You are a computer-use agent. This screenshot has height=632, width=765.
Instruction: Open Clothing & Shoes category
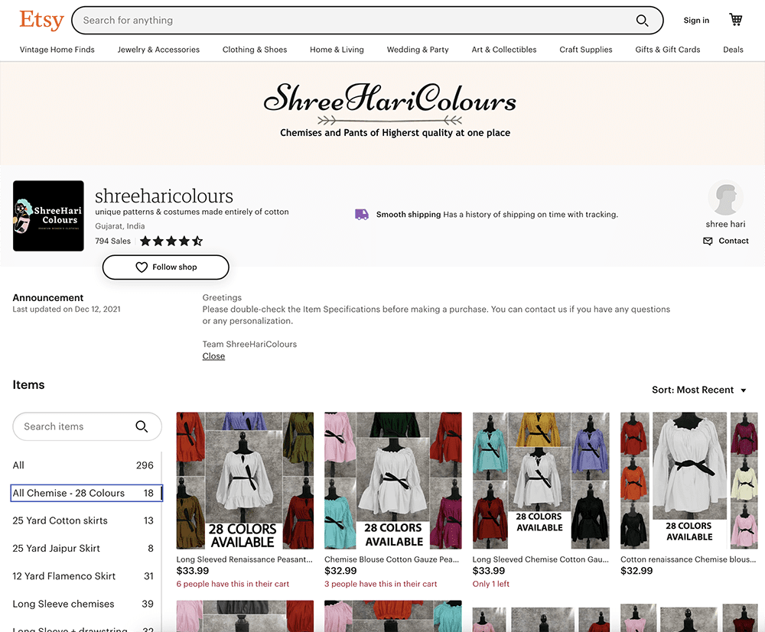tap(255, 50)
